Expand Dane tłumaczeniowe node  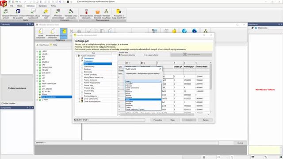click(80, 102)
